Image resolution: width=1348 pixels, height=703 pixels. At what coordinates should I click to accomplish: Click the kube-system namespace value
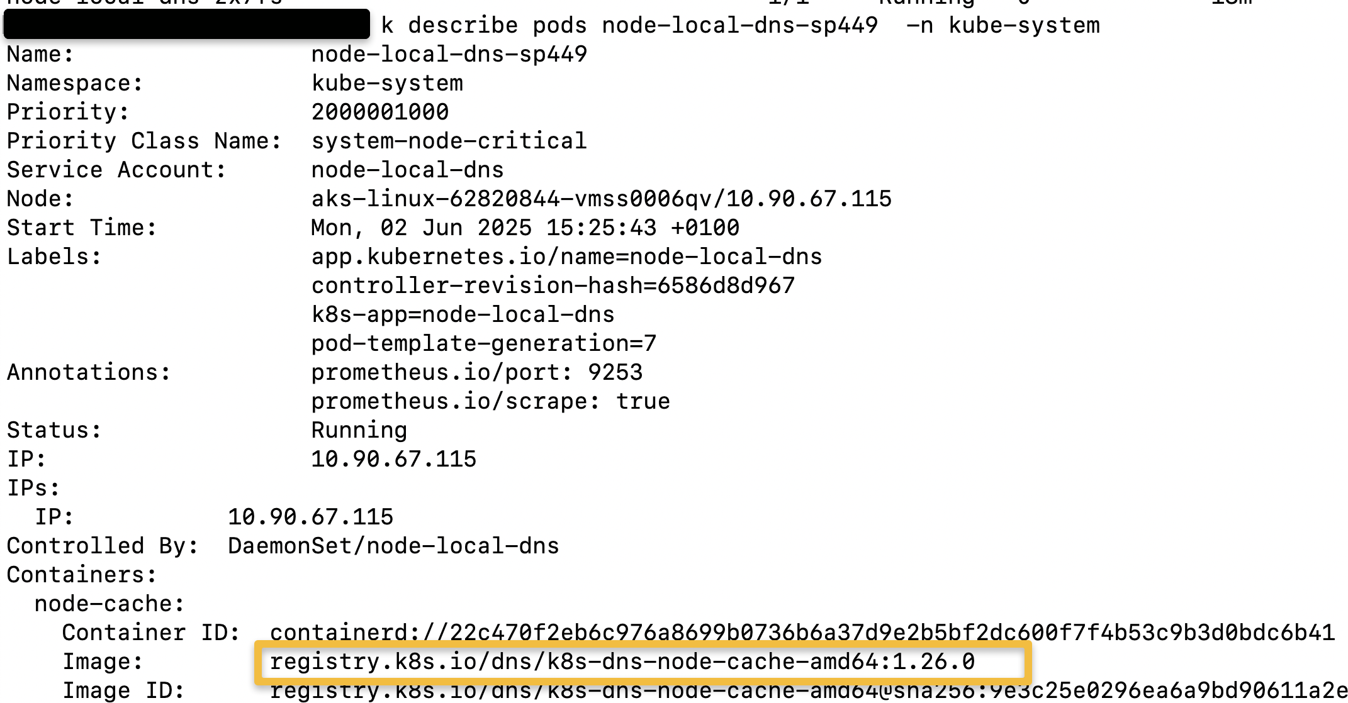coord(387,83)
